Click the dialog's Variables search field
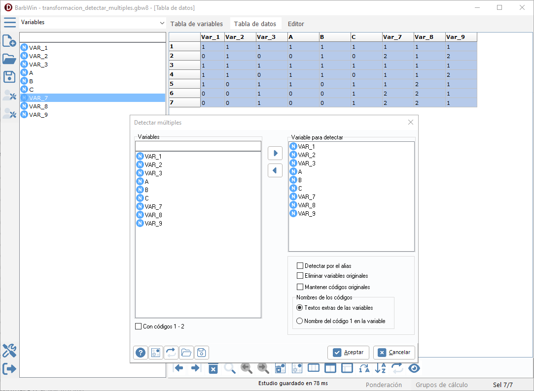 [x=198, y=146]
